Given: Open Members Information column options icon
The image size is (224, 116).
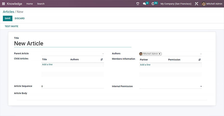Looking at the screenshot, I should coord(199,60).
